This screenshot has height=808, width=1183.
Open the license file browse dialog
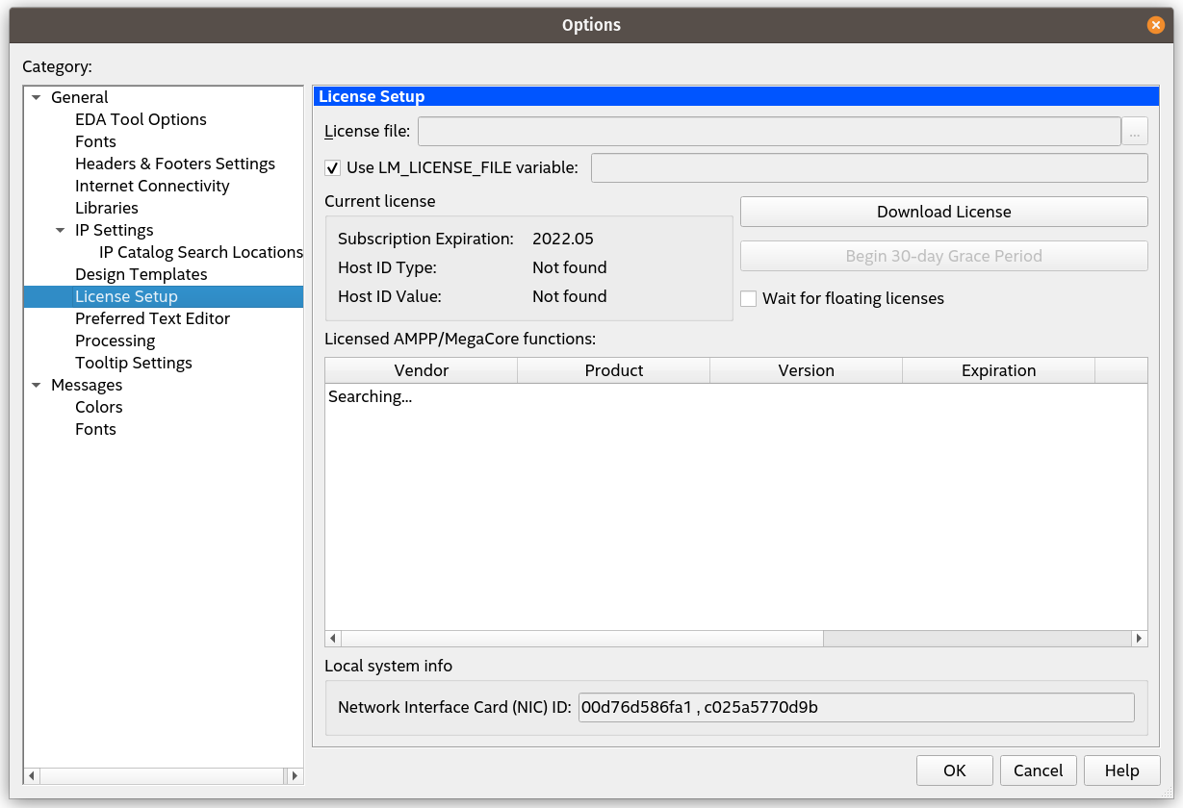1135,131
